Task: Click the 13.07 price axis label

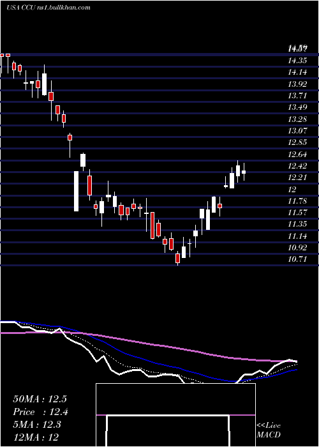Action: tap(297, 131)
